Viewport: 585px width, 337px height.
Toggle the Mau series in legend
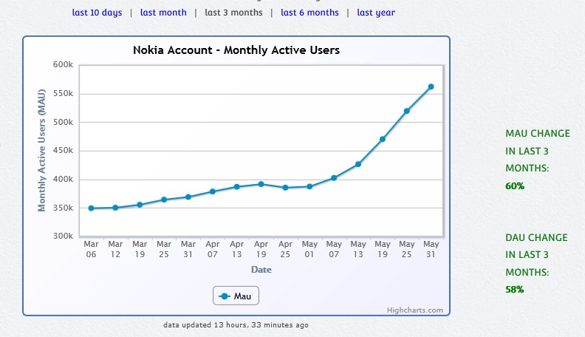pyautogui.click(x=236, y=296)
